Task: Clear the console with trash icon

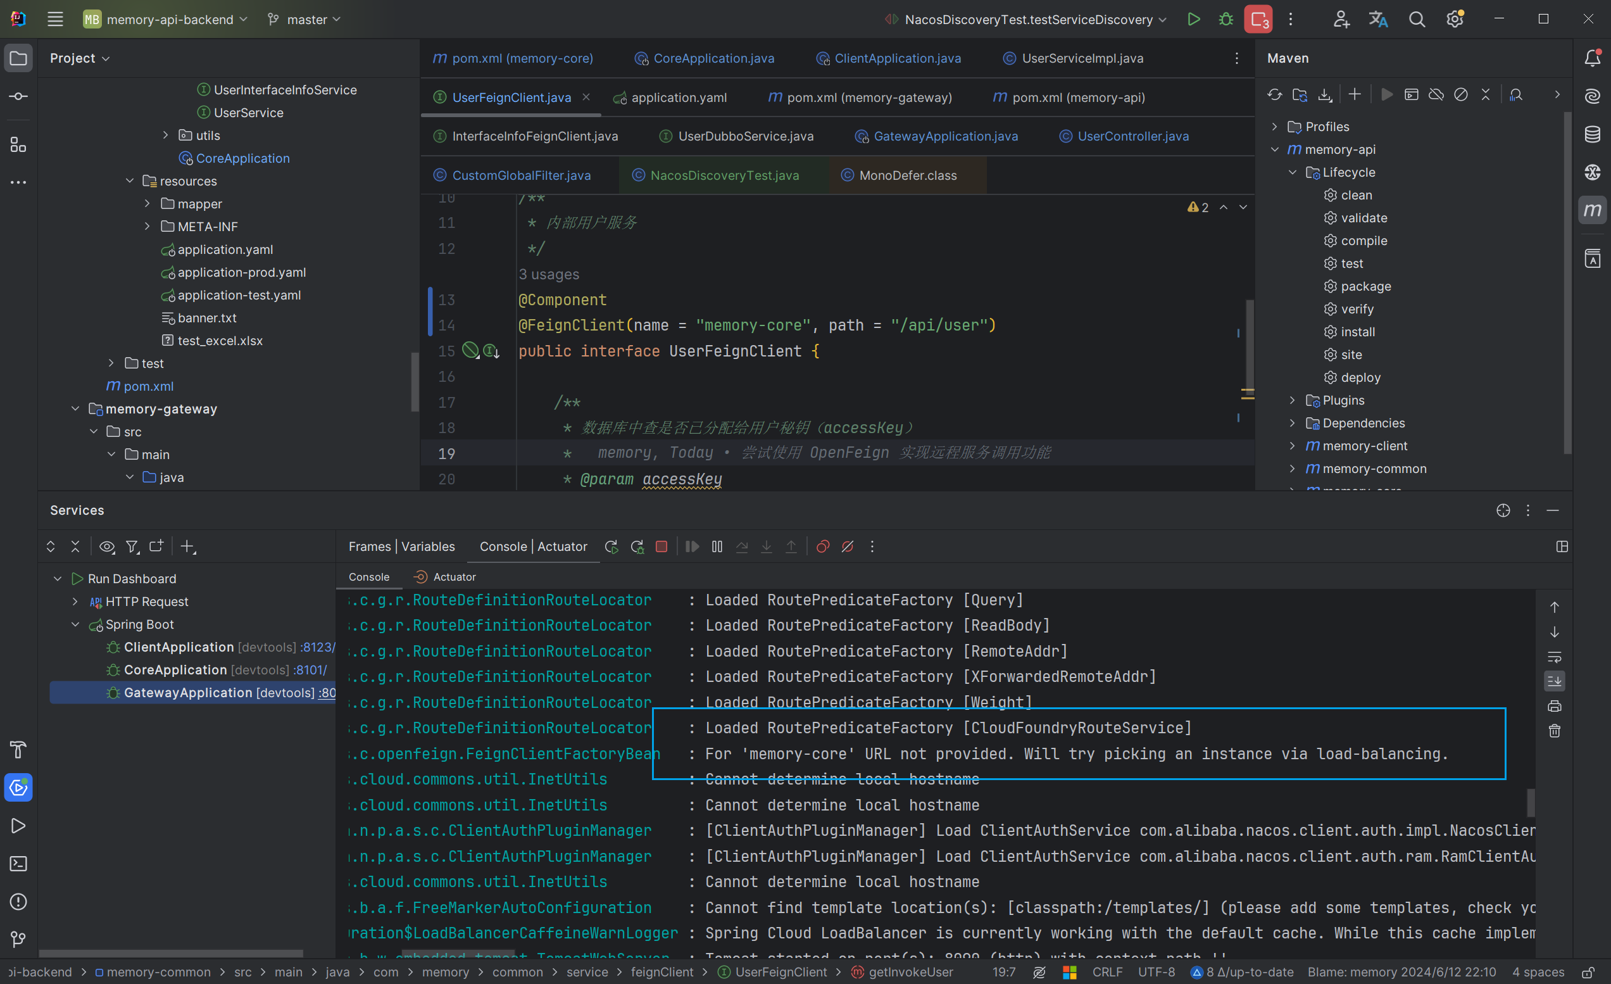Action: tap(1554, 731)
